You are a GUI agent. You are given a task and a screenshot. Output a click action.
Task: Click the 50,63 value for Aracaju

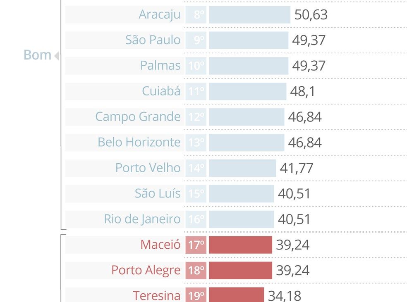click(x=311, y=15)
